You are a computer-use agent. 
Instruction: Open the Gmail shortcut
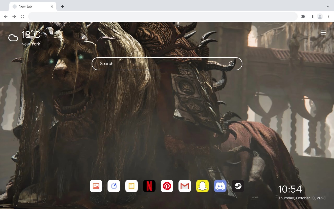coord(185,186)
